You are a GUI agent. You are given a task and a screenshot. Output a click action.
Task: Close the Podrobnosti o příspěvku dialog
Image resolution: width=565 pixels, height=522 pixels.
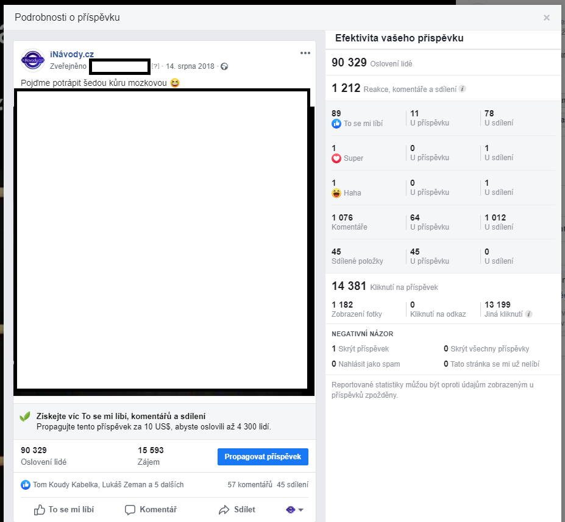click(x=546, y=18)
